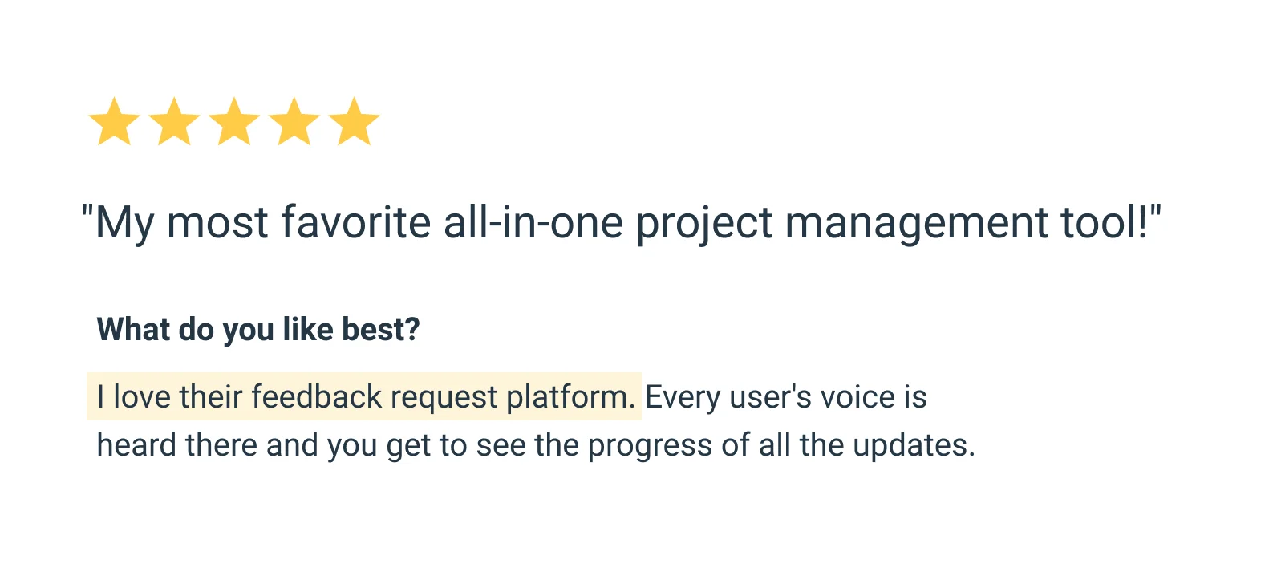Click the "What do you like best?" heading
The height and width of the screenshot is (568, 1277).
point(258,330)
